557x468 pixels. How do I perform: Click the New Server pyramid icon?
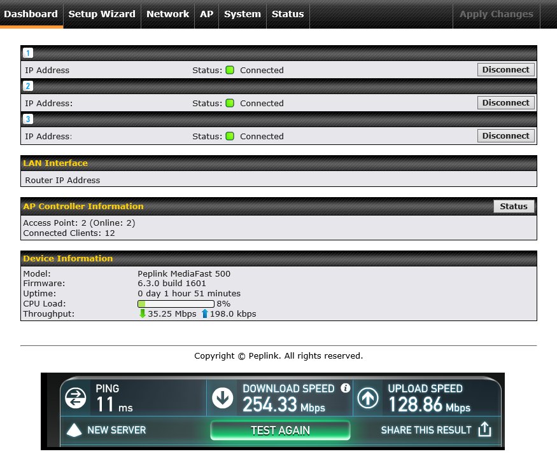point(74,430)
